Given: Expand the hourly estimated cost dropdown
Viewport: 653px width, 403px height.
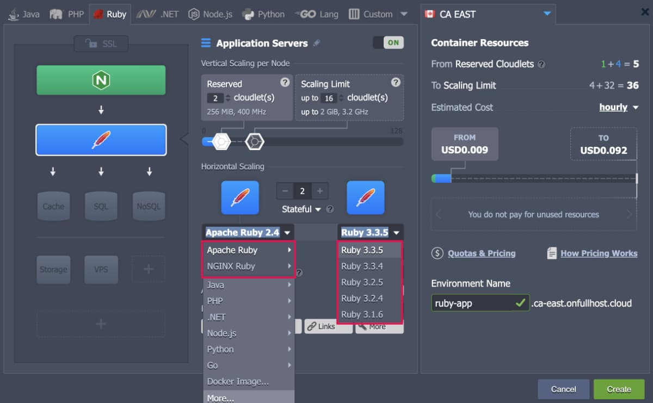Looking at the screenshot, I should pyautogui.click(x=619, y=107).
